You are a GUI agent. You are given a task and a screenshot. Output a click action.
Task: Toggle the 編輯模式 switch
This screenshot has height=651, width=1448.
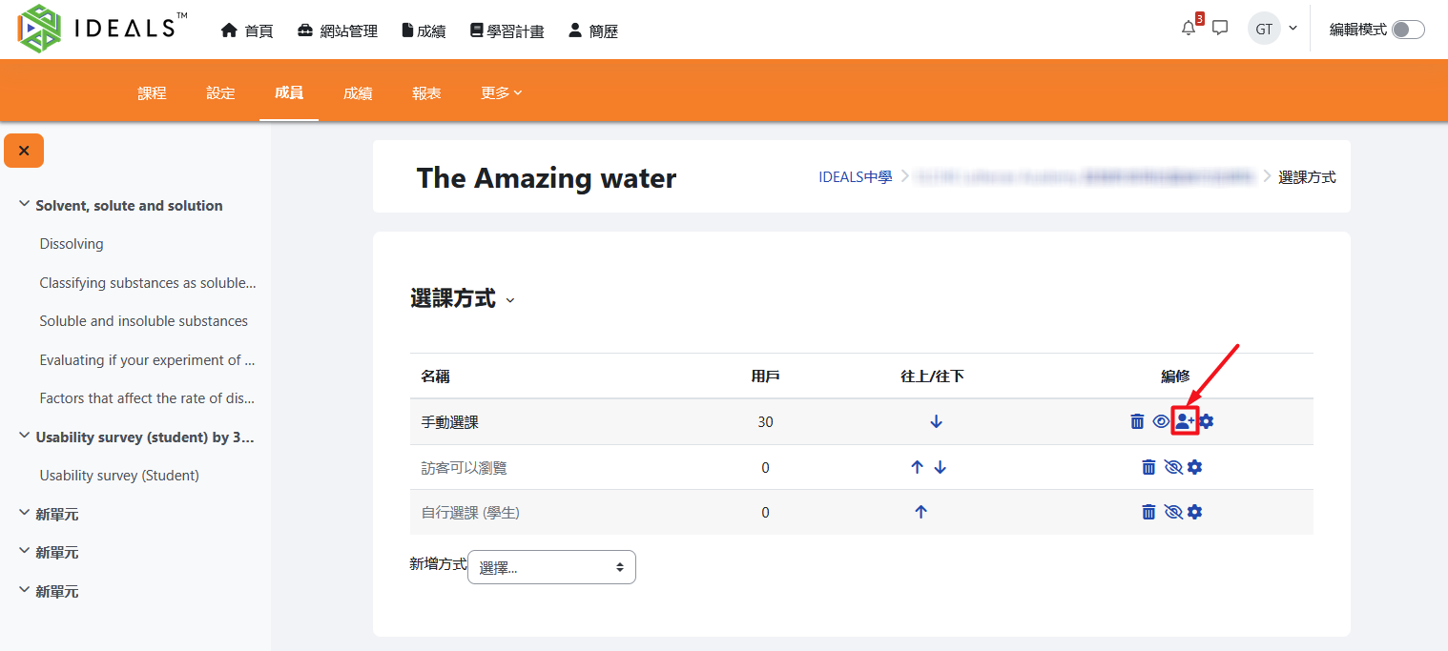[x=1407, y=30]
